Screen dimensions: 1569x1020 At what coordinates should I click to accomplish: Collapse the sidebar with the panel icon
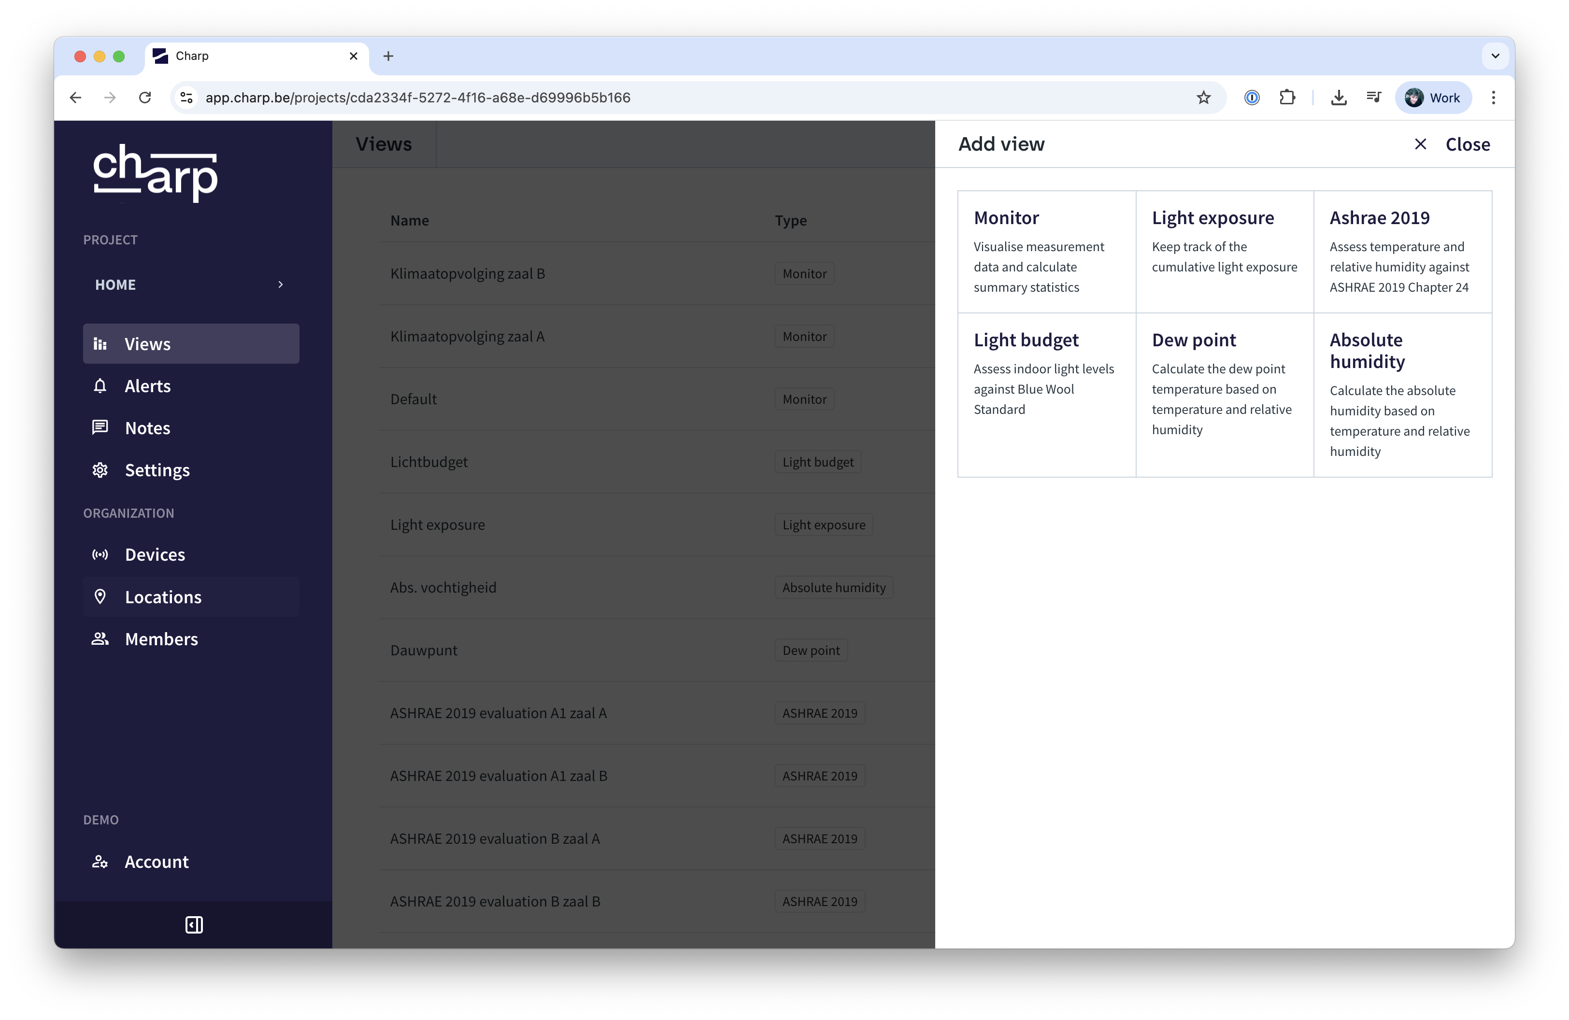point(194,925)
